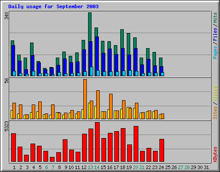220x172 pixels.
Task: Click day '19' on the axis
Action: (x=129, y=167)
